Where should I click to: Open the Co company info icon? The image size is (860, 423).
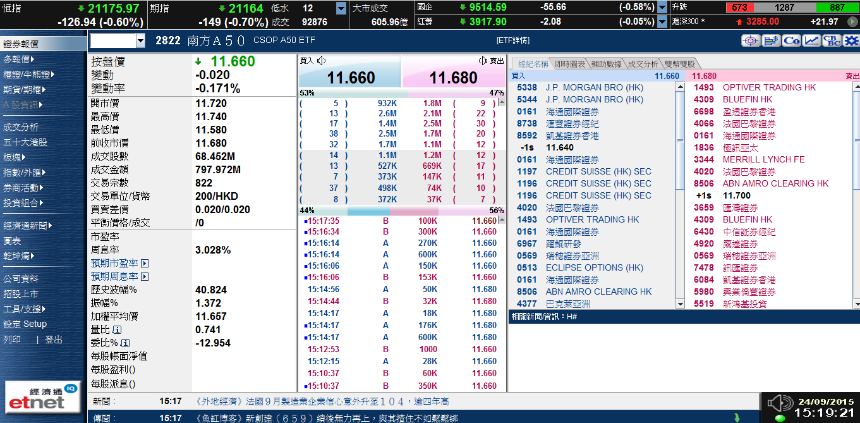point(791,40)
